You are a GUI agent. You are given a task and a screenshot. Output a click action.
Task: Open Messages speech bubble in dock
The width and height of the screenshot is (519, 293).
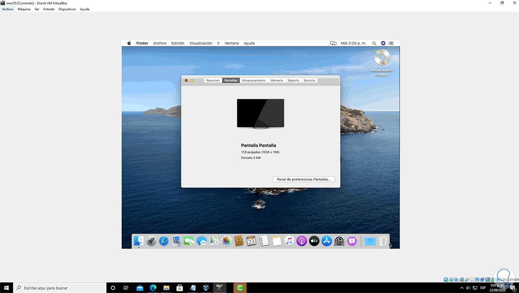click(201, 241)
